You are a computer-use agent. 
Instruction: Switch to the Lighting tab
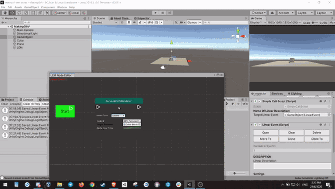click(x=295, y=94)
